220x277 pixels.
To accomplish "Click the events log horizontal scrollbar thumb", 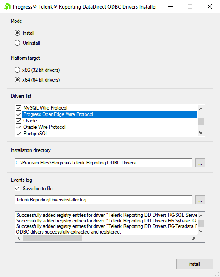I will point(52,238).
